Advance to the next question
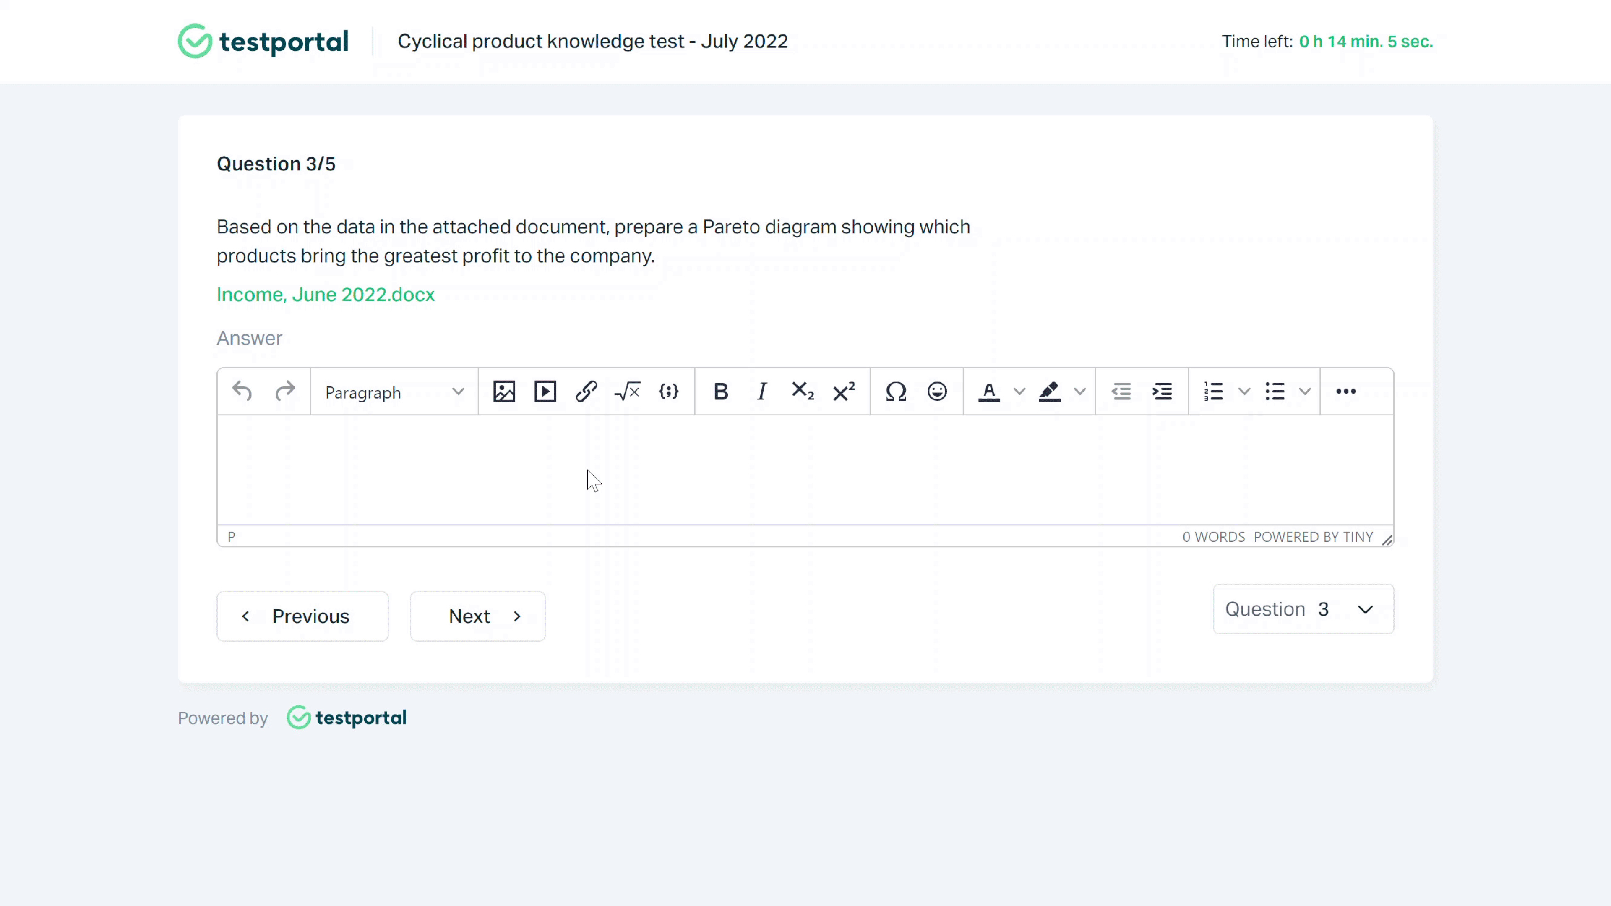1611x906 pixels. point(478,616)
